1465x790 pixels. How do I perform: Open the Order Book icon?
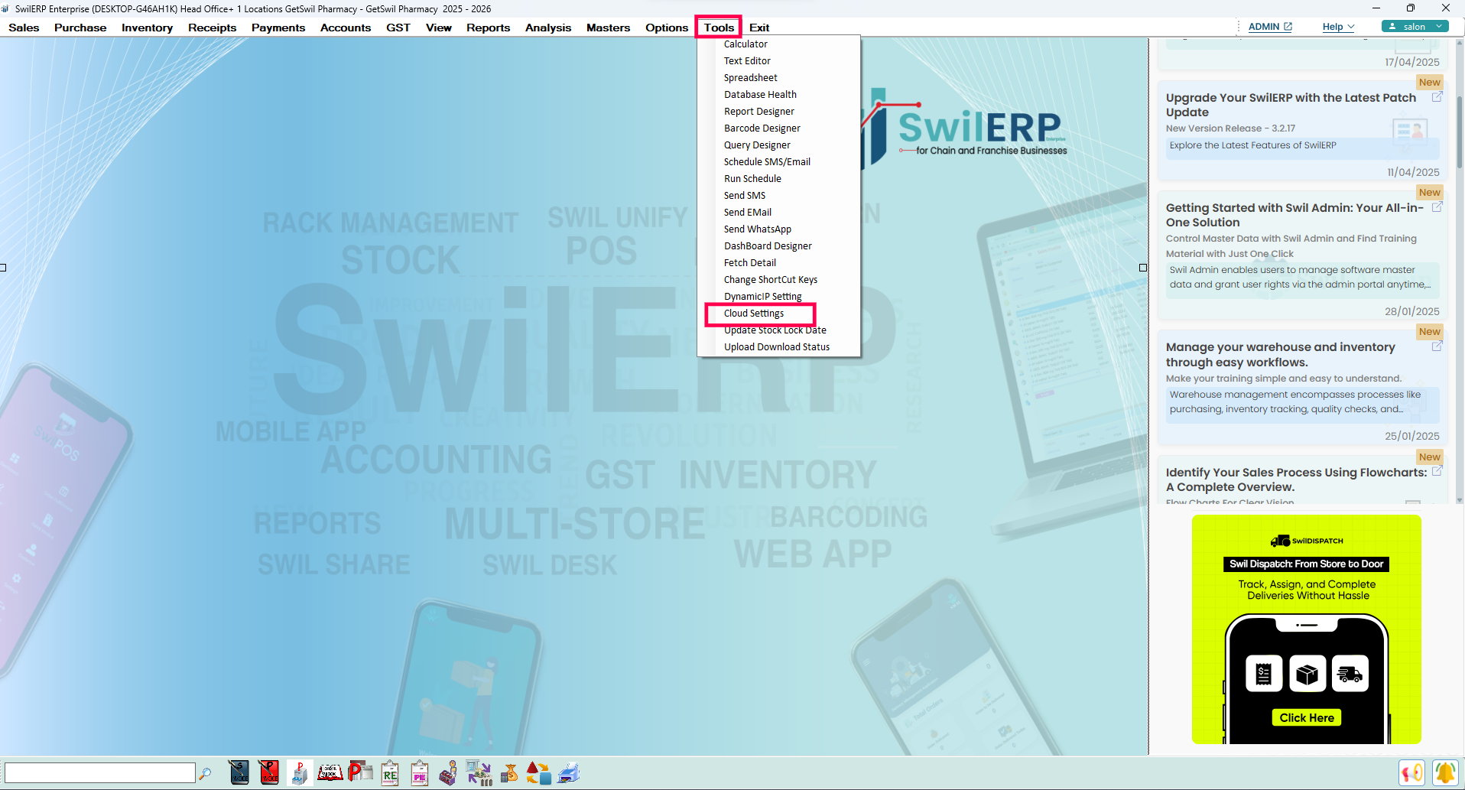click(x=330, y=772)
